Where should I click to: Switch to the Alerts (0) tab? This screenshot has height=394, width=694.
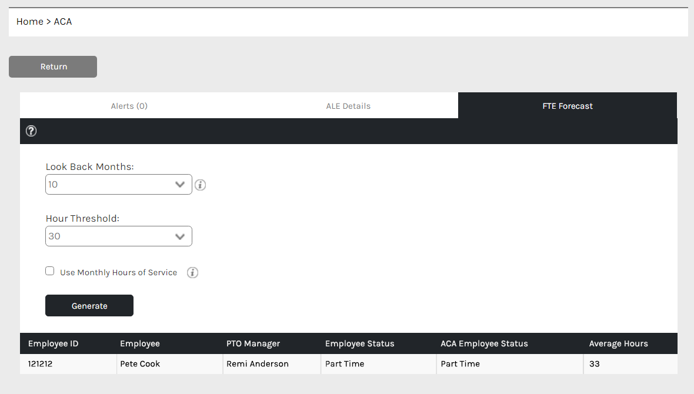(129, 106)
